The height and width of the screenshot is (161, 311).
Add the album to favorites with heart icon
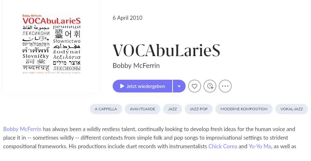(x=194, y=86)
